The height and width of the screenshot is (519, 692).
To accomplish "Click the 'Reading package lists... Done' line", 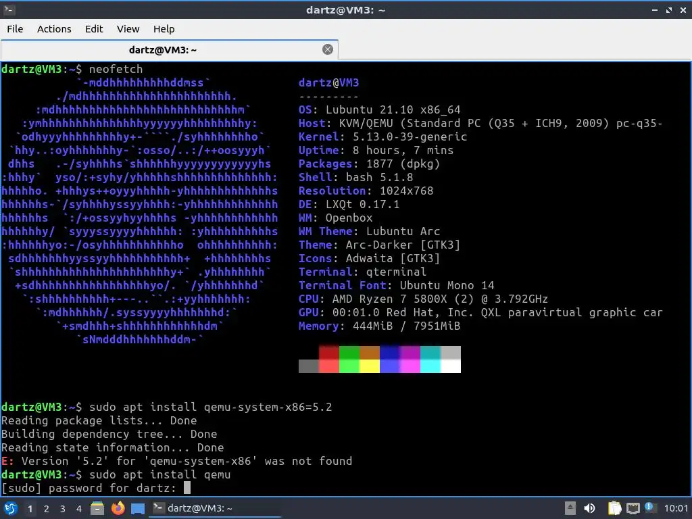I will (99, 420).
